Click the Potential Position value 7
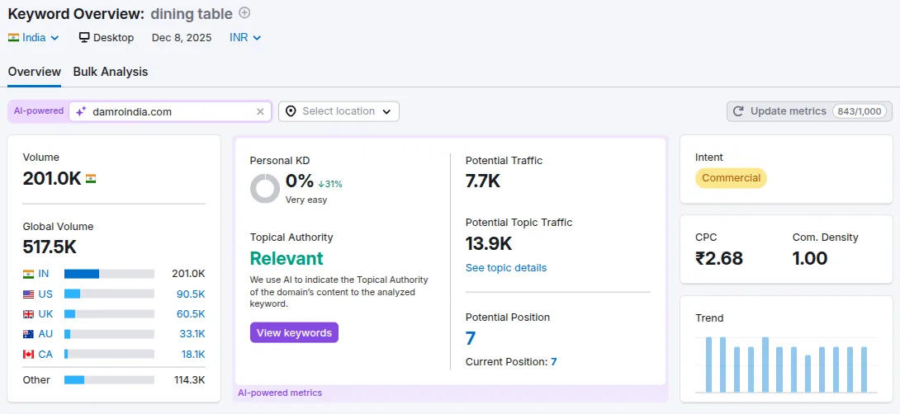Viewport: 900px width, 414px height. (471, 338)
